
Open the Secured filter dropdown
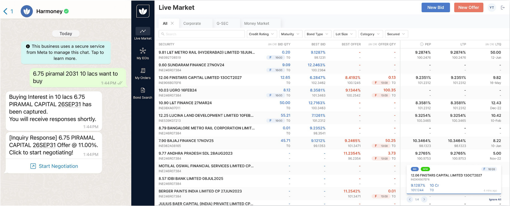pyautogui.click(x=396, y=34)
